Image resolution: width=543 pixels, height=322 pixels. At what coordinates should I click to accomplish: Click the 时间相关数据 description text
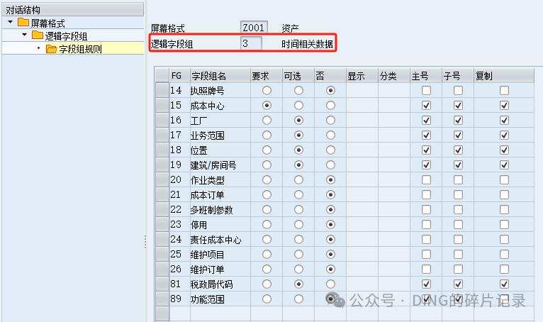[x=307, y=44]
